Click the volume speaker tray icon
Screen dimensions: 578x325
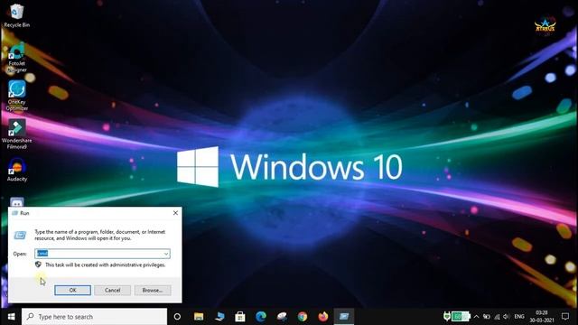pos(507,317)
